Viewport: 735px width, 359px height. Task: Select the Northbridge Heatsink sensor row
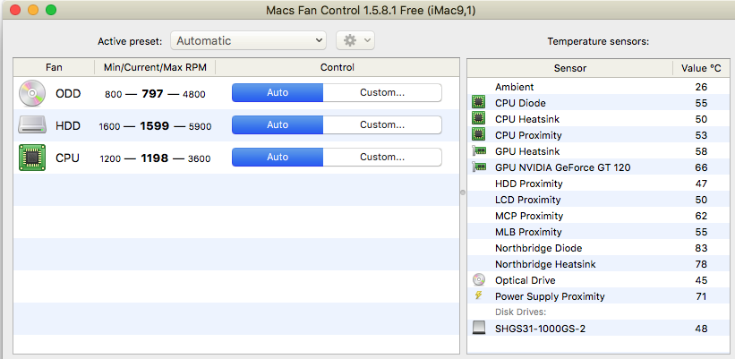(x=599, y=264)
